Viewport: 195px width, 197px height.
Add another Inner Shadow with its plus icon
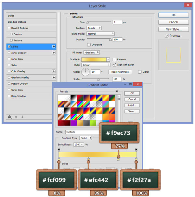tap(54, 53)
